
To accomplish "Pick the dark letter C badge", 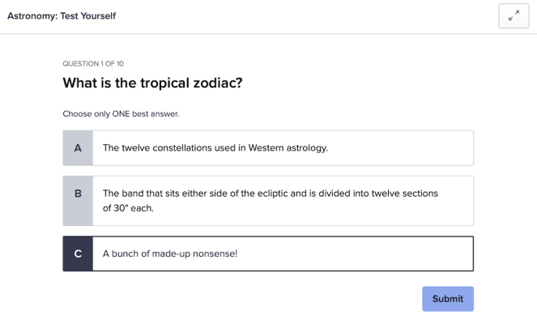I will point(78,253).
